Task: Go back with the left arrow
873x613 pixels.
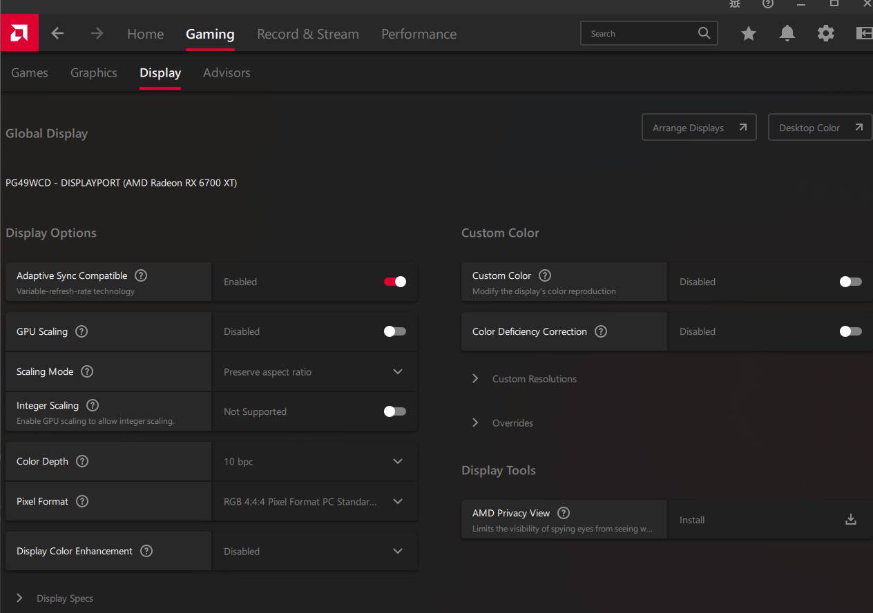Action: (57, 33)
